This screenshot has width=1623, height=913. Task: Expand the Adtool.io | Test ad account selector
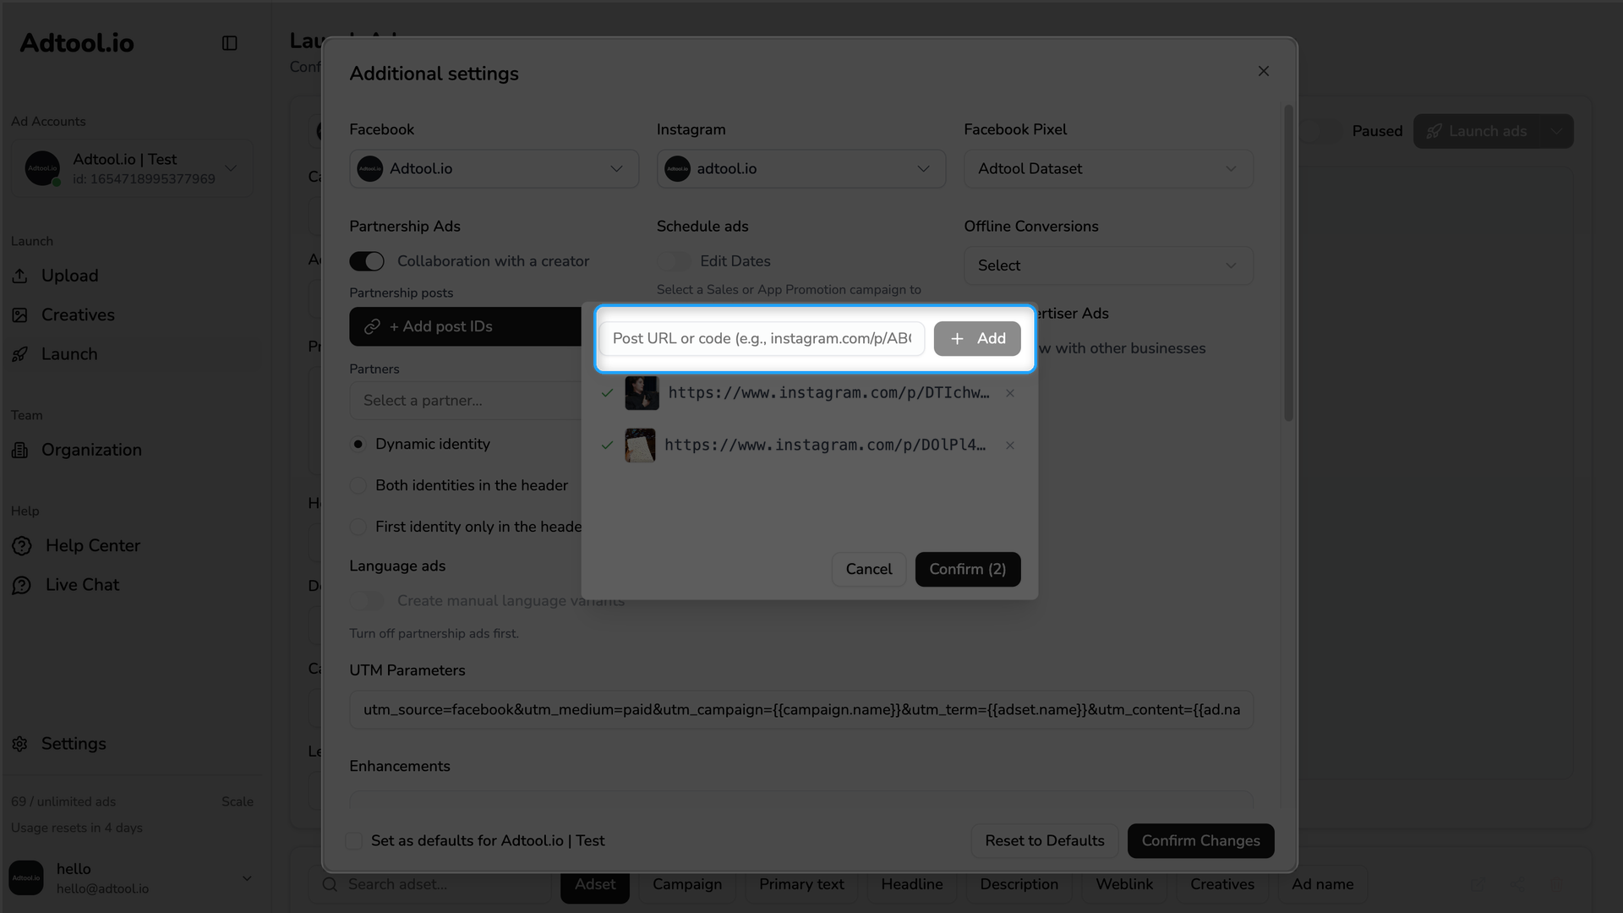[x=132, y=168]
